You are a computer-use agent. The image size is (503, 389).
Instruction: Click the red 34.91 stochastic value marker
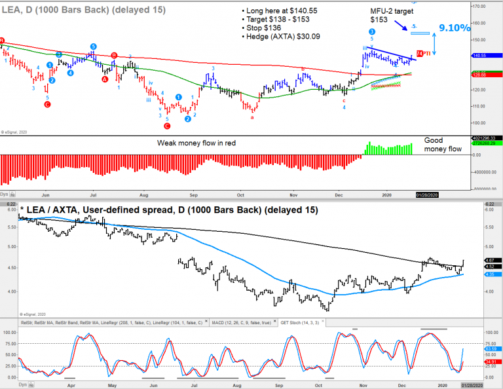493,361
